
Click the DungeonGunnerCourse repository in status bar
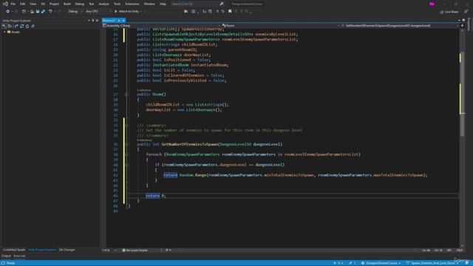[x=381, y=263]
